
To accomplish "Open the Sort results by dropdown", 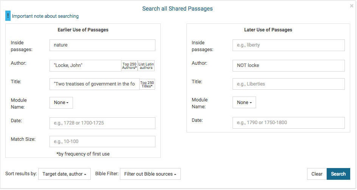I will pos(64,174).
